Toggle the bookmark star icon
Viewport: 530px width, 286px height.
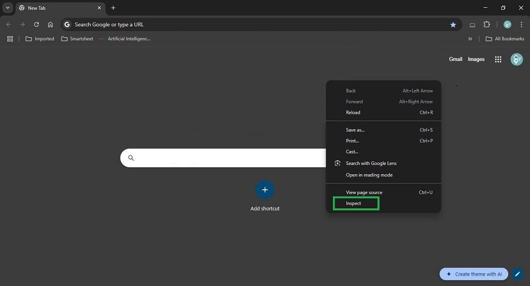coord(453,25)
